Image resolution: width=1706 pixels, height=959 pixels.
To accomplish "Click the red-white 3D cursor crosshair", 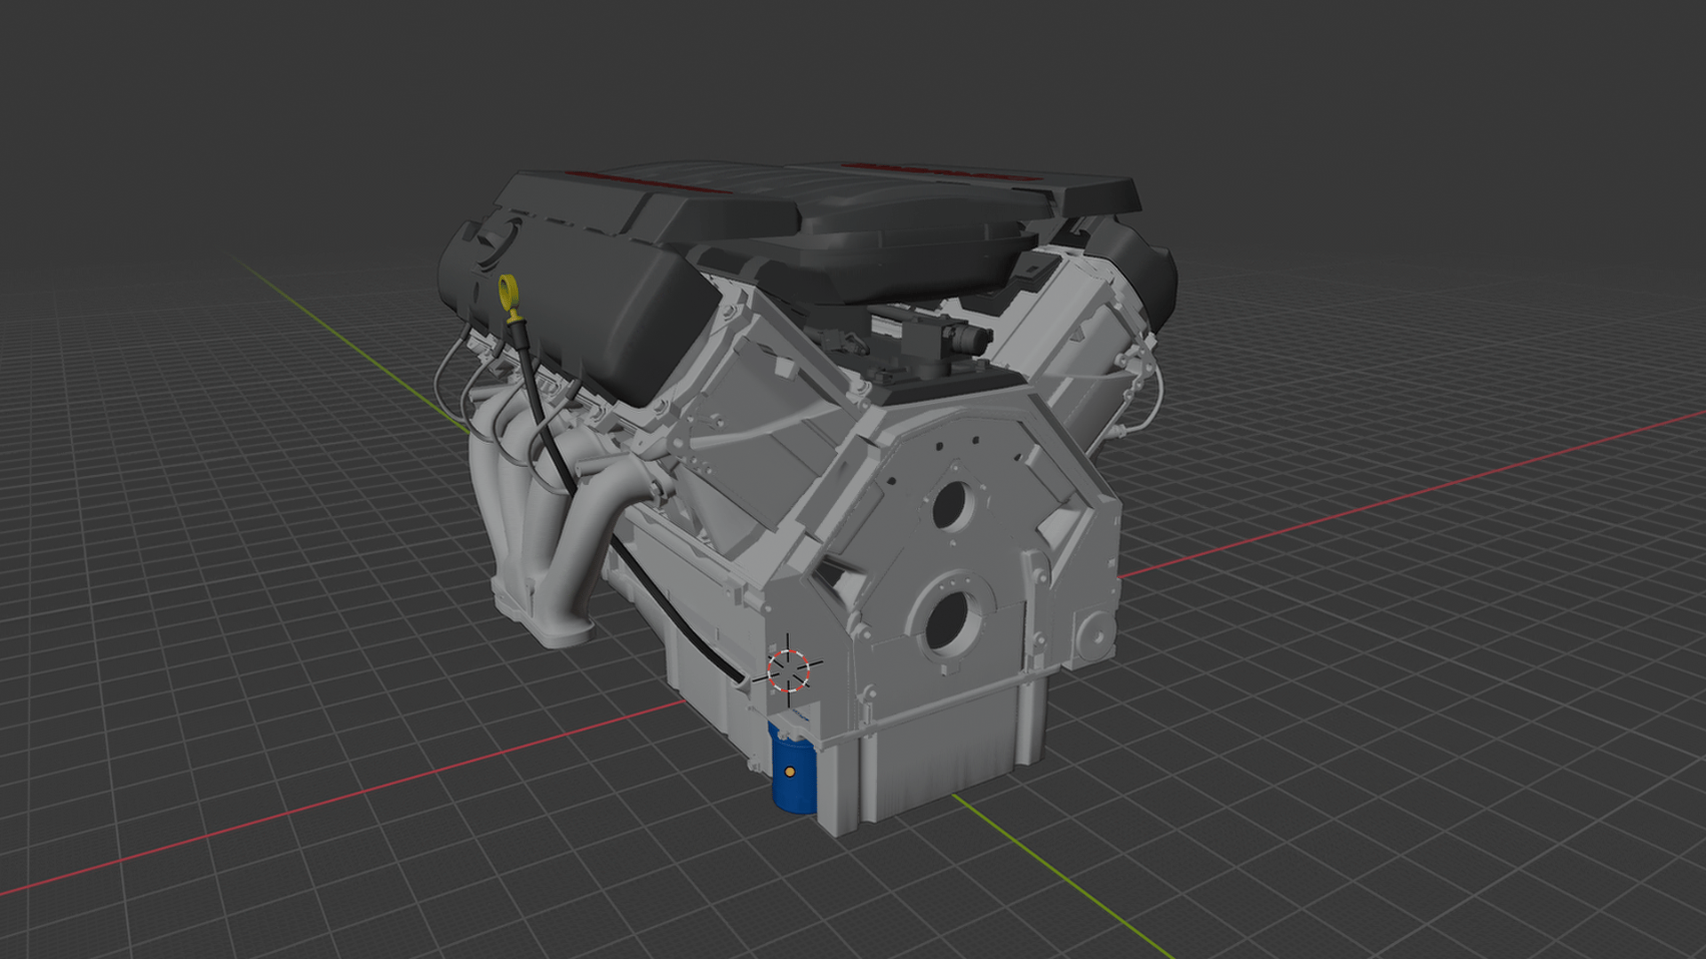I will coord(789,670).
